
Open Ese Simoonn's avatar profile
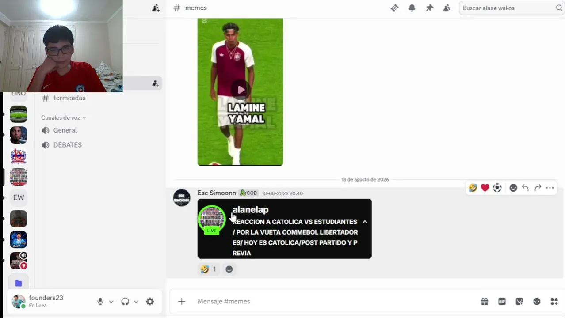[182, 198]
